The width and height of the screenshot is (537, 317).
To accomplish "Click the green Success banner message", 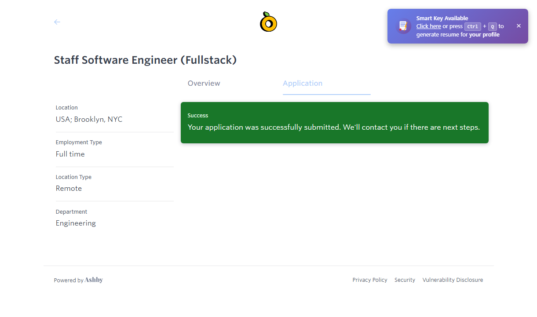I will coord(334,127).
